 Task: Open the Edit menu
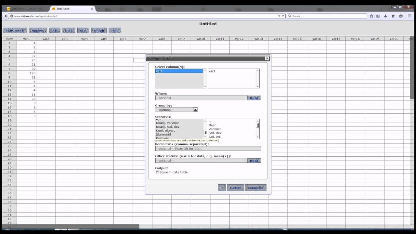[55, 31]
